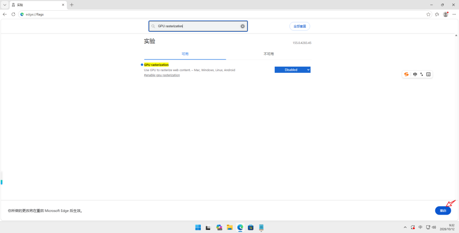Open the black terminal app on taskbar
The width and height of the screenshot is (459, 233).
pyautogui.click(x=208, y=227)
